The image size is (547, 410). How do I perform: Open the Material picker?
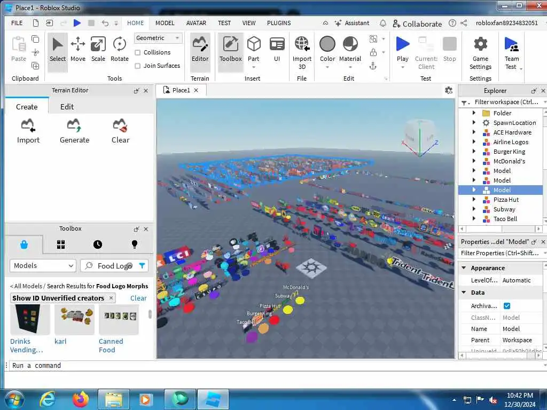[350, 50]
